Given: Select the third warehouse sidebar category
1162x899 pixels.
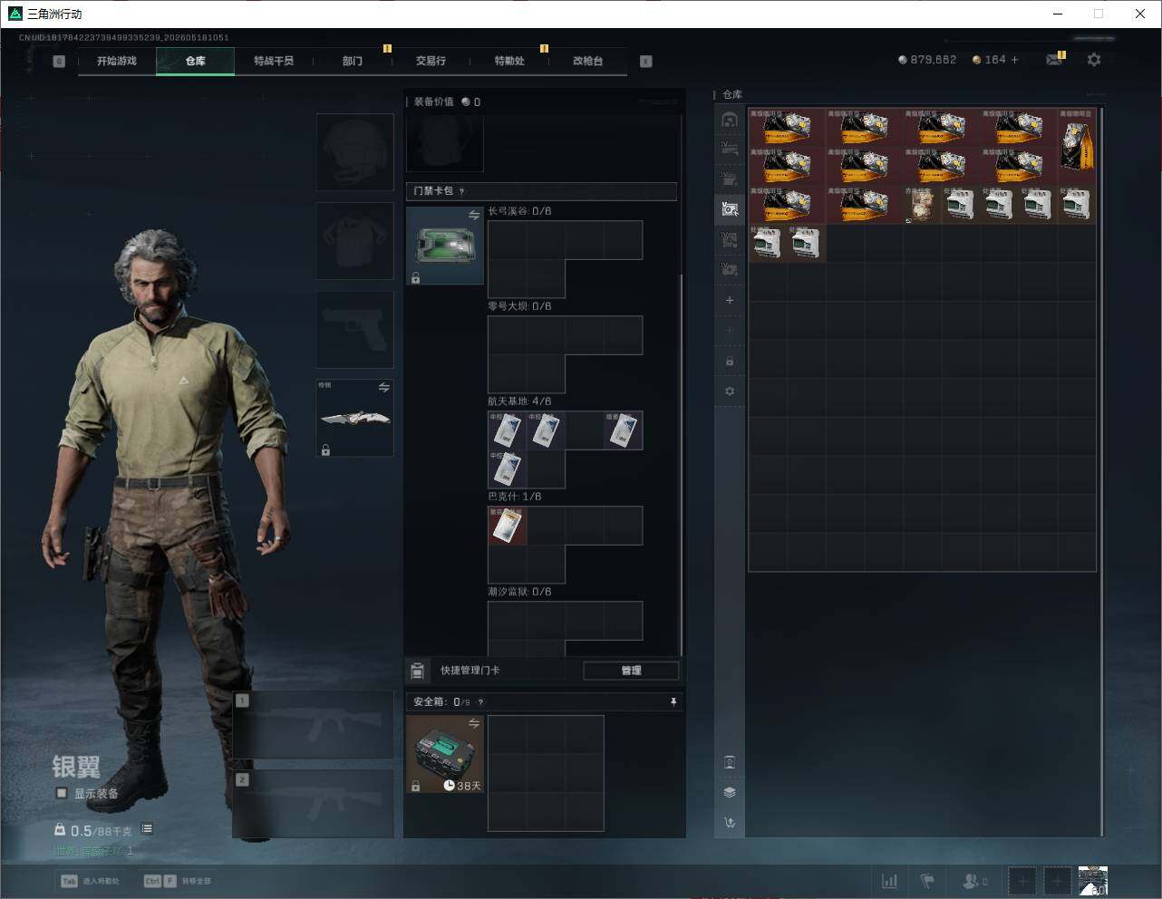Looking at the screenshot, I should 730,179.
